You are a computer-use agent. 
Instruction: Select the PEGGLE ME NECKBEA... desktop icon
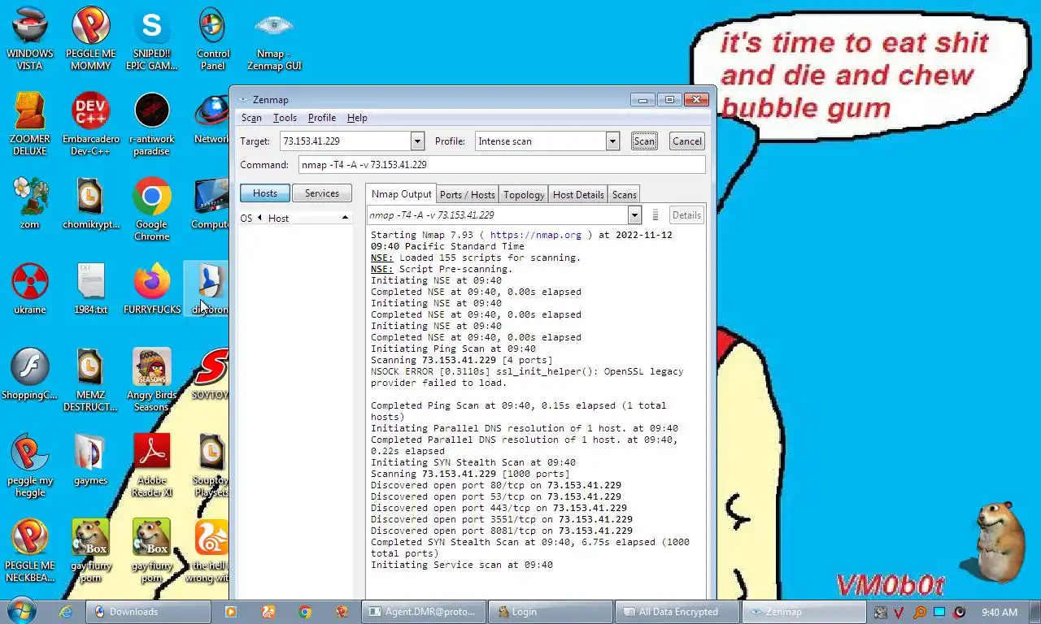pos(30,550)
